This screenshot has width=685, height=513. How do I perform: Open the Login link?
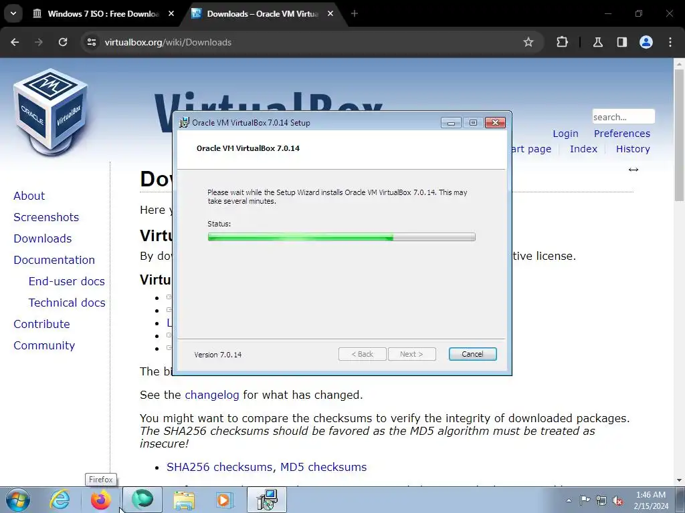click(565, 134)
